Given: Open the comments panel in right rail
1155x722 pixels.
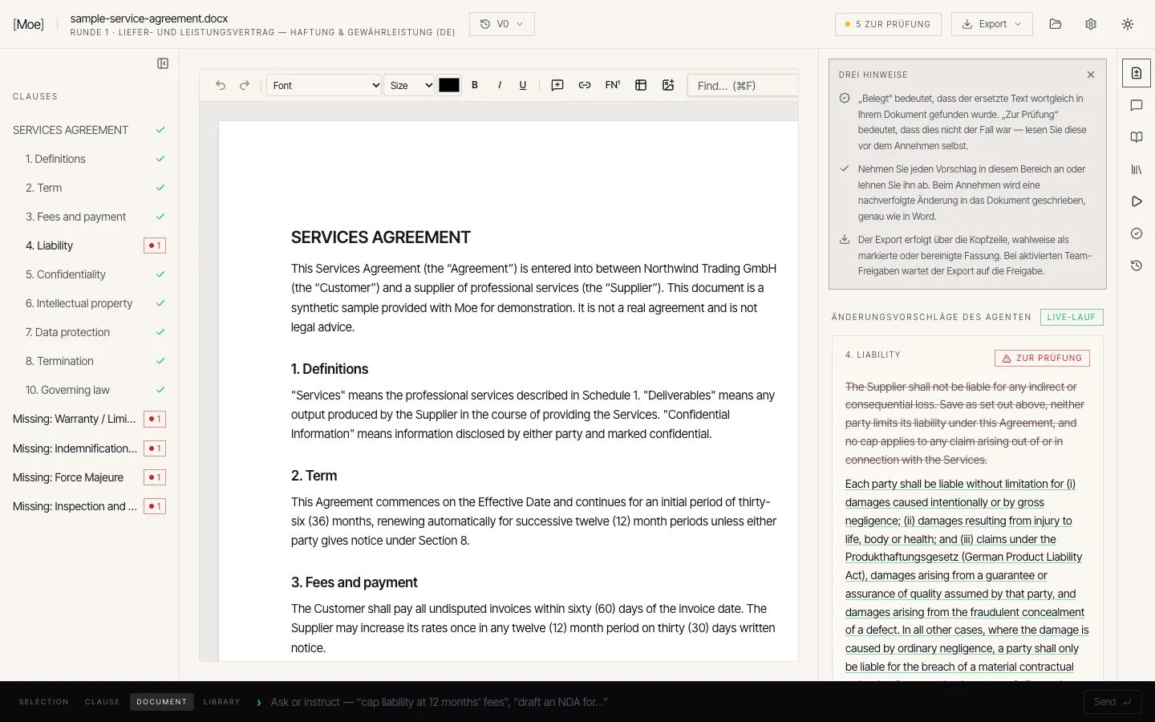Looking at the screenshot, I should pos(1137,105).
